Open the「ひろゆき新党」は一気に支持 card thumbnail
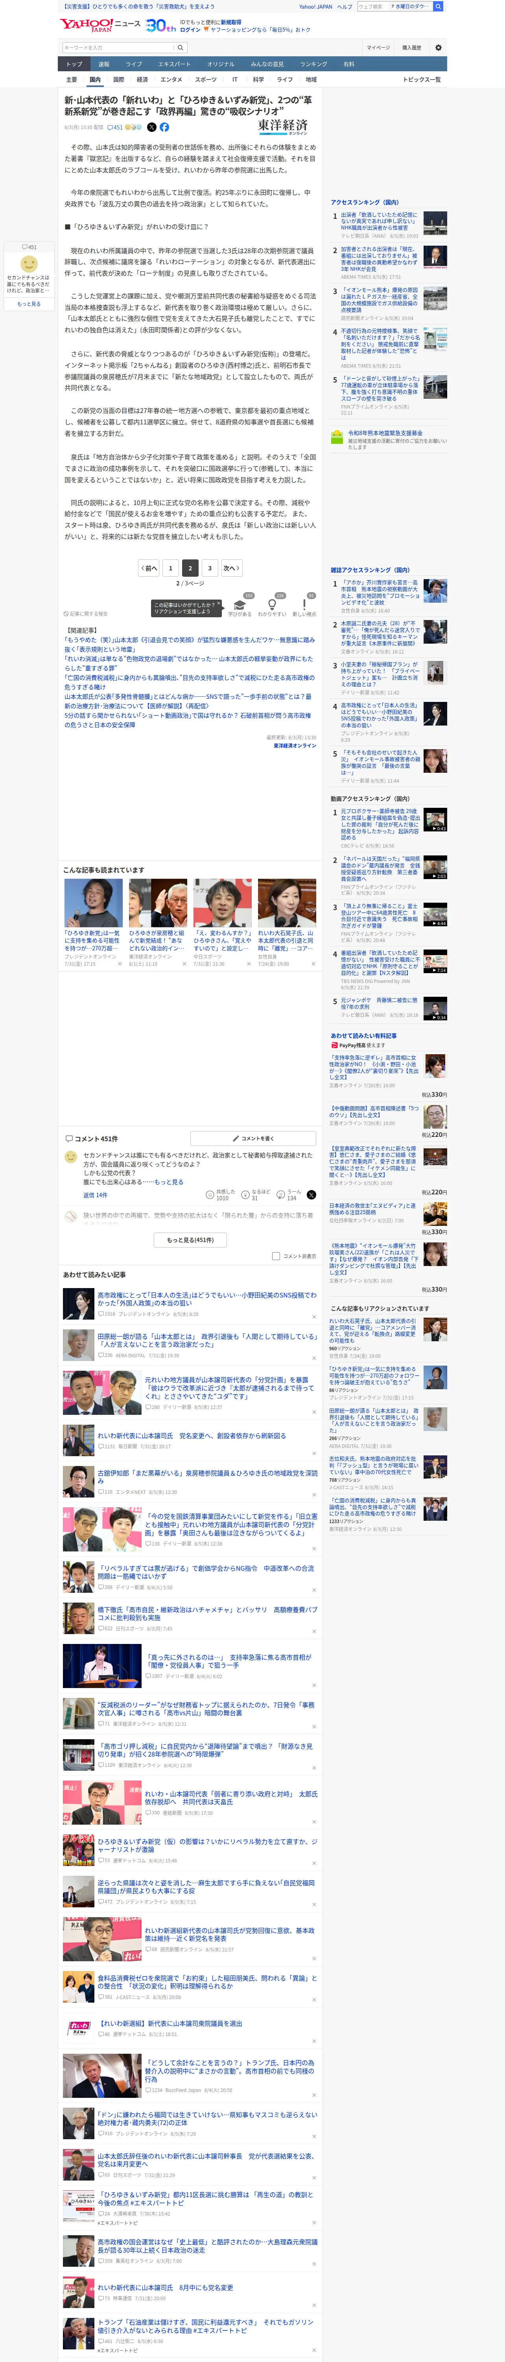The width and height of the screenshot is (505, 2362). pos(94,903)
